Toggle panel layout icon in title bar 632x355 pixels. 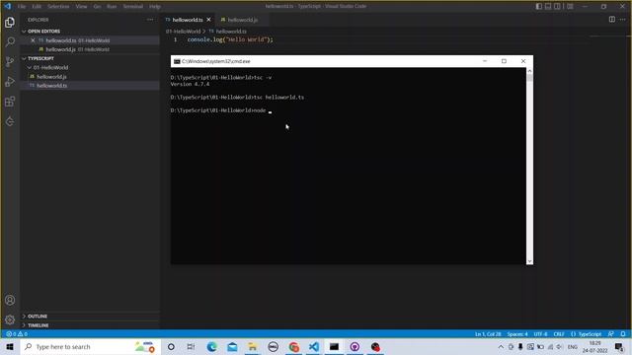point(548,6)
